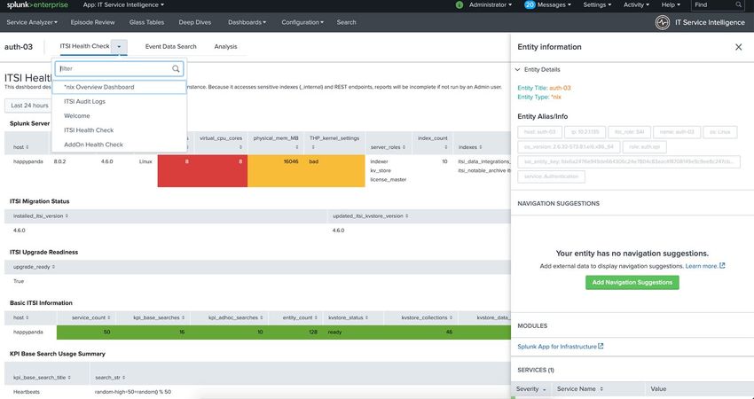This screenshot has width=754, height=399.
Task: Click the Heartbeats KPI base search row
Action: coord(257,392)
